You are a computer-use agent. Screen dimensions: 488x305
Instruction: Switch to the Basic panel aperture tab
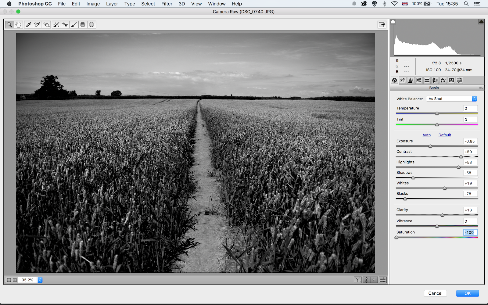point(394,80)
